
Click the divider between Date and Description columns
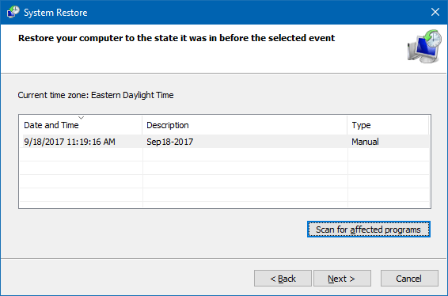pos(142,125)
